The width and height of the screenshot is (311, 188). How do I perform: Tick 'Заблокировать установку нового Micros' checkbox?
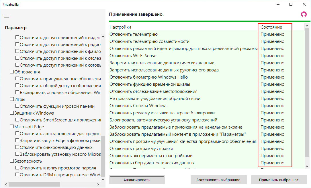coord(17,154)
